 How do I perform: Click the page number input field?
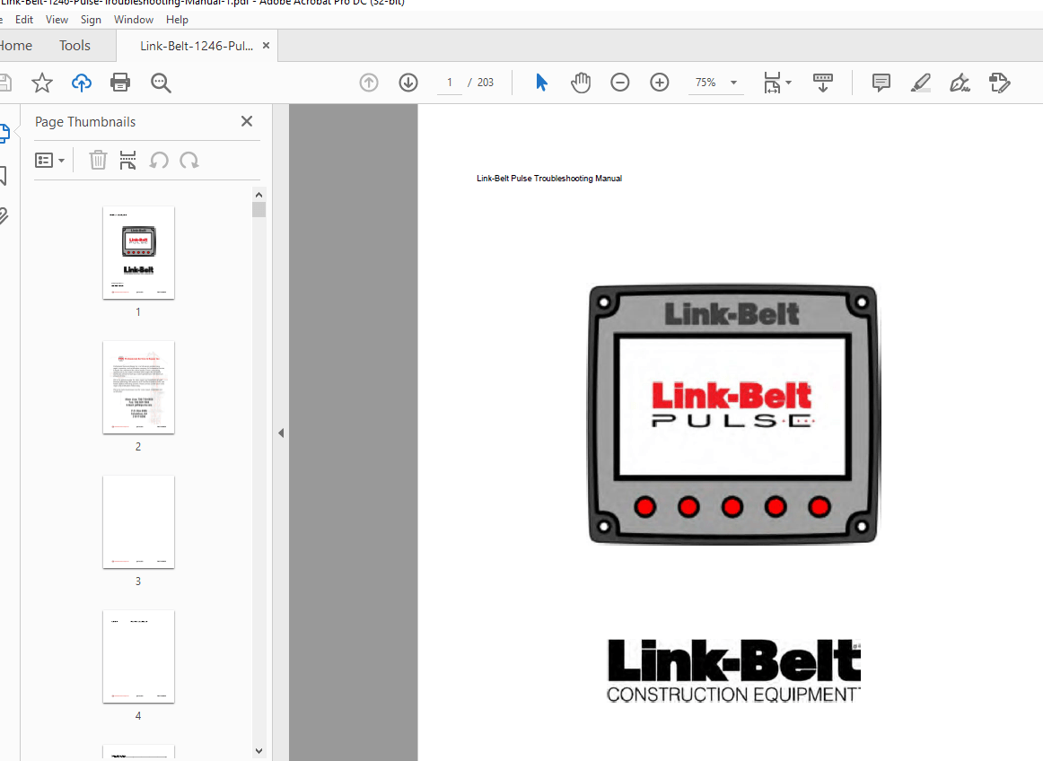[450, 83]
